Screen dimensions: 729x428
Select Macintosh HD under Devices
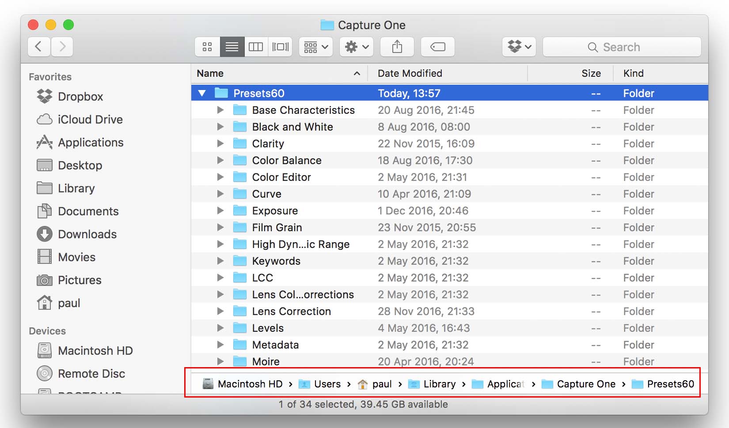pos(85,351)
